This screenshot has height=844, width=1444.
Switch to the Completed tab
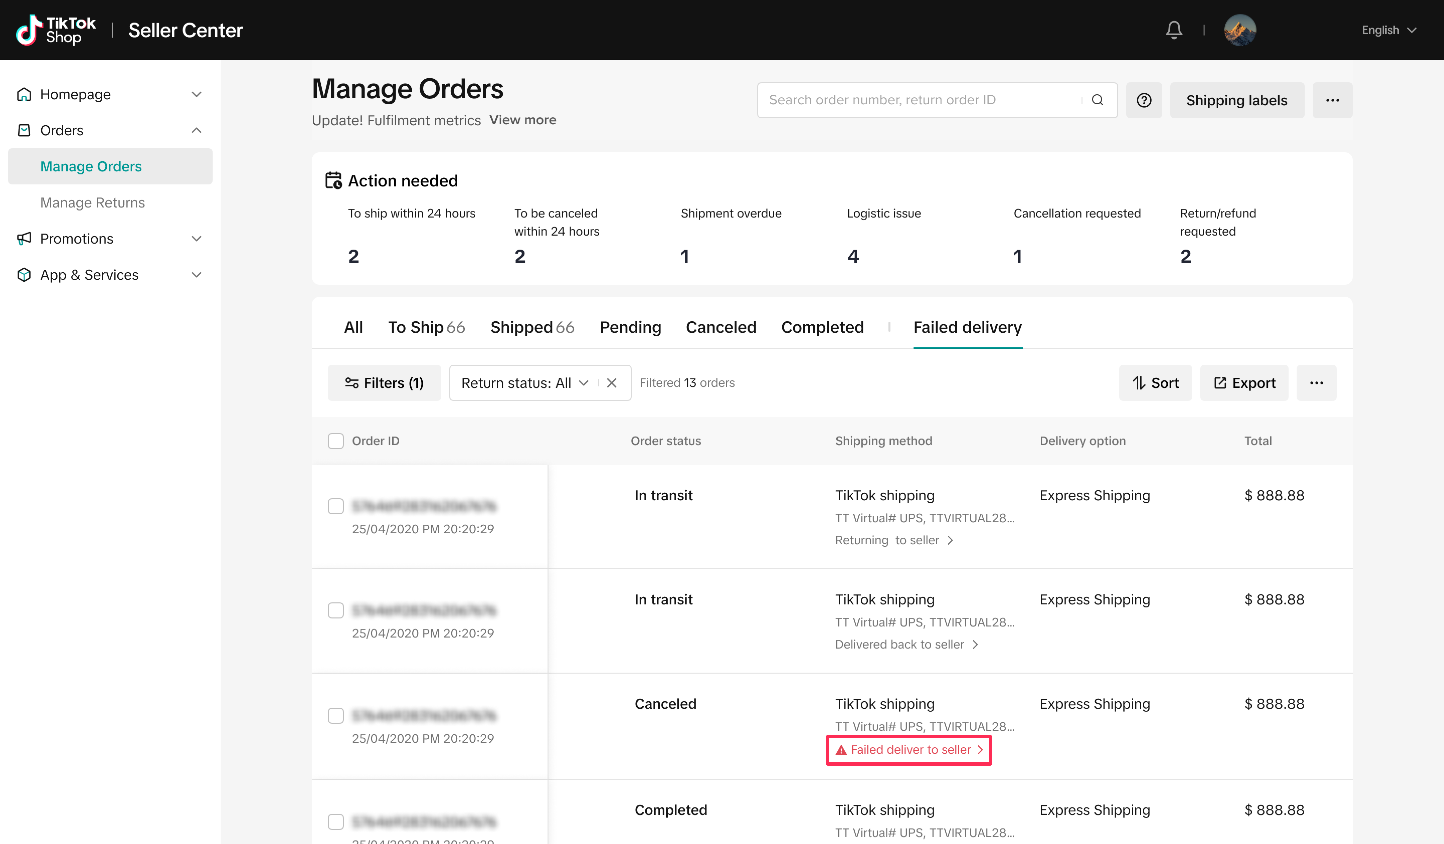[x=822, y=327]
